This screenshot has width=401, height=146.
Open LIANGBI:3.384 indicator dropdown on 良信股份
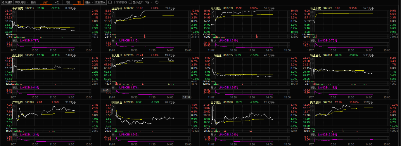coord(328,135)
